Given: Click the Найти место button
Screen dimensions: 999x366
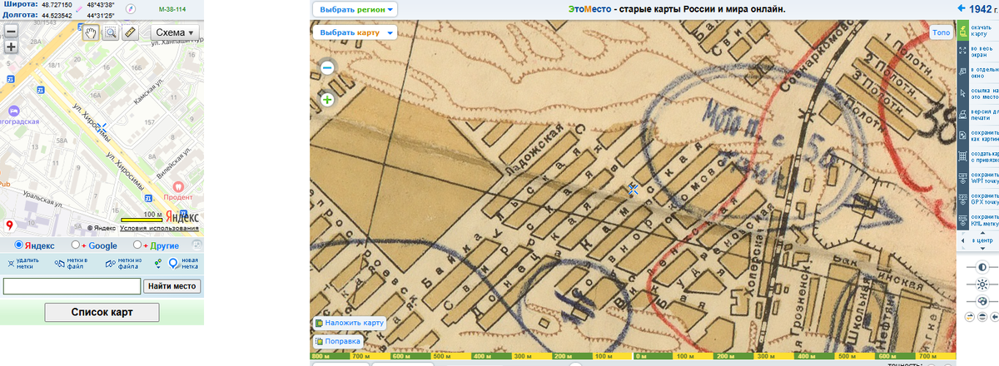Looking at the screenshot, I should click(172, 286).
